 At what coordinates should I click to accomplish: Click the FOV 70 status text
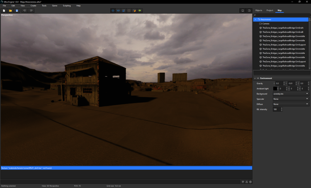pos(78,186)
